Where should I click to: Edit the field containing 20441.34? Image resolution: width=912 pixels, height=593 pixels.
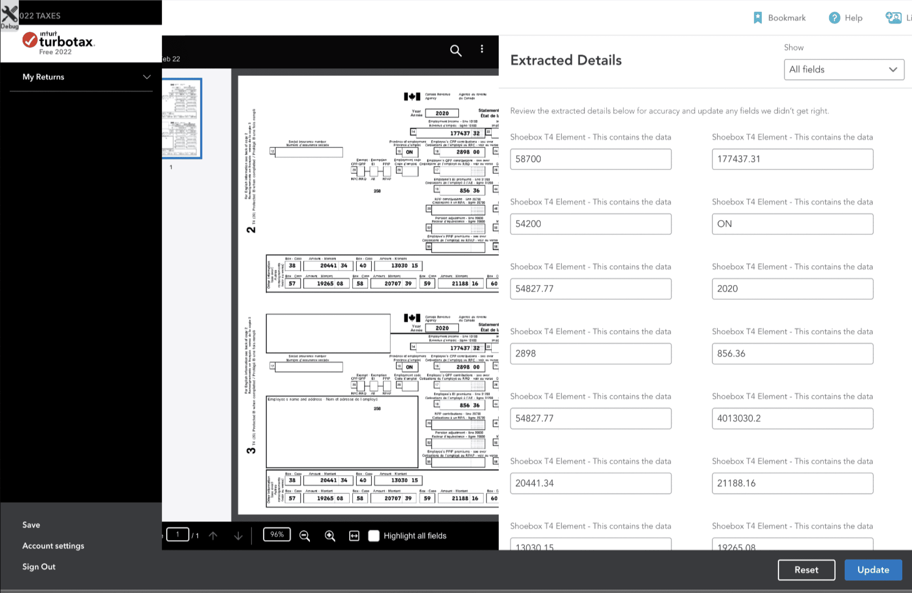point(591,483)
